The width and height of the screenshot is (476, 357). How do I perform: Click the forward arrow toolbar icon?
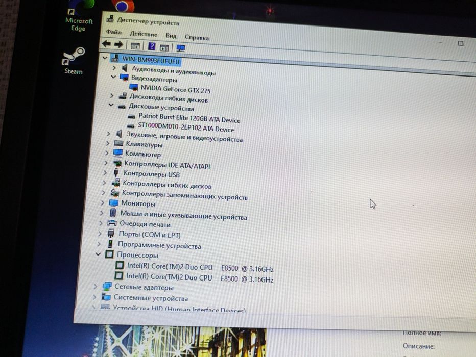[x=118, y=45]
